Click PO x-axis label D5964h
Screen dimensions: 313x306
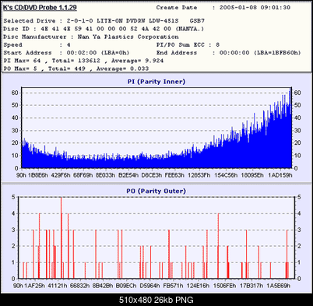(149, 286)
